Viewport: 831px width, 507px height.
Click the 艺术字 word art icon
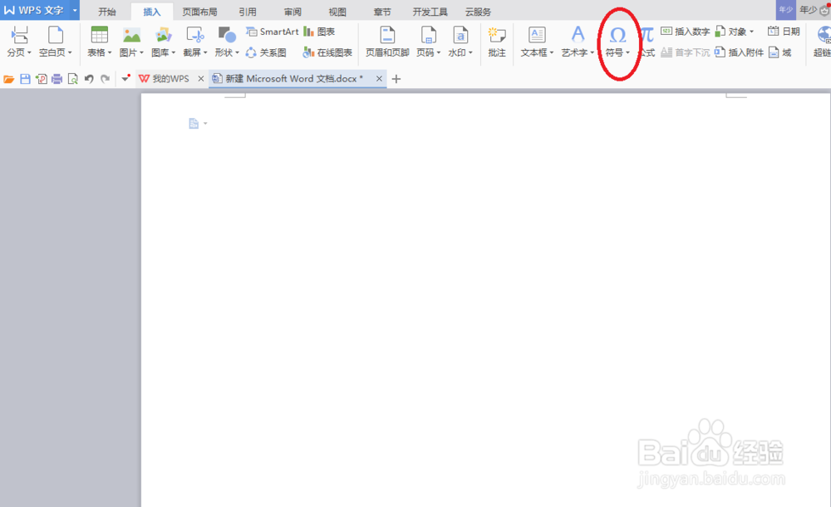pos(578,35)
